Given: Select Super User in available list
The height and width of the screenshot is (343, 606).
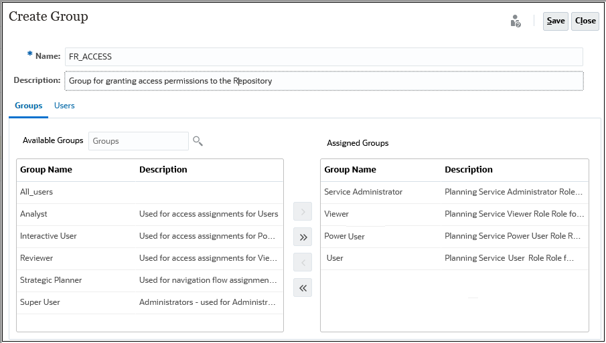Looking at the screenshot, I should 40,302.
